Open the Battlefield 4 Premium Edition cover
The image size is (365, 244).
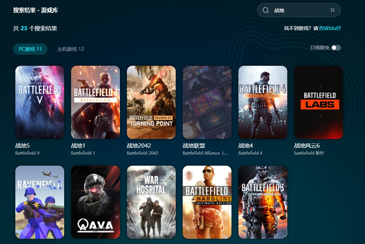[263, 102]
